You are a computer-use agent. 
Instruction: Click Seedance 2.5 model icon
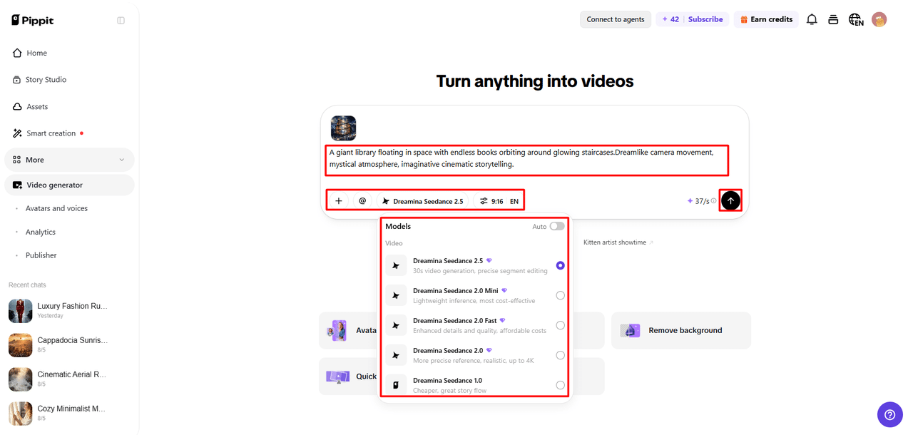396,265
